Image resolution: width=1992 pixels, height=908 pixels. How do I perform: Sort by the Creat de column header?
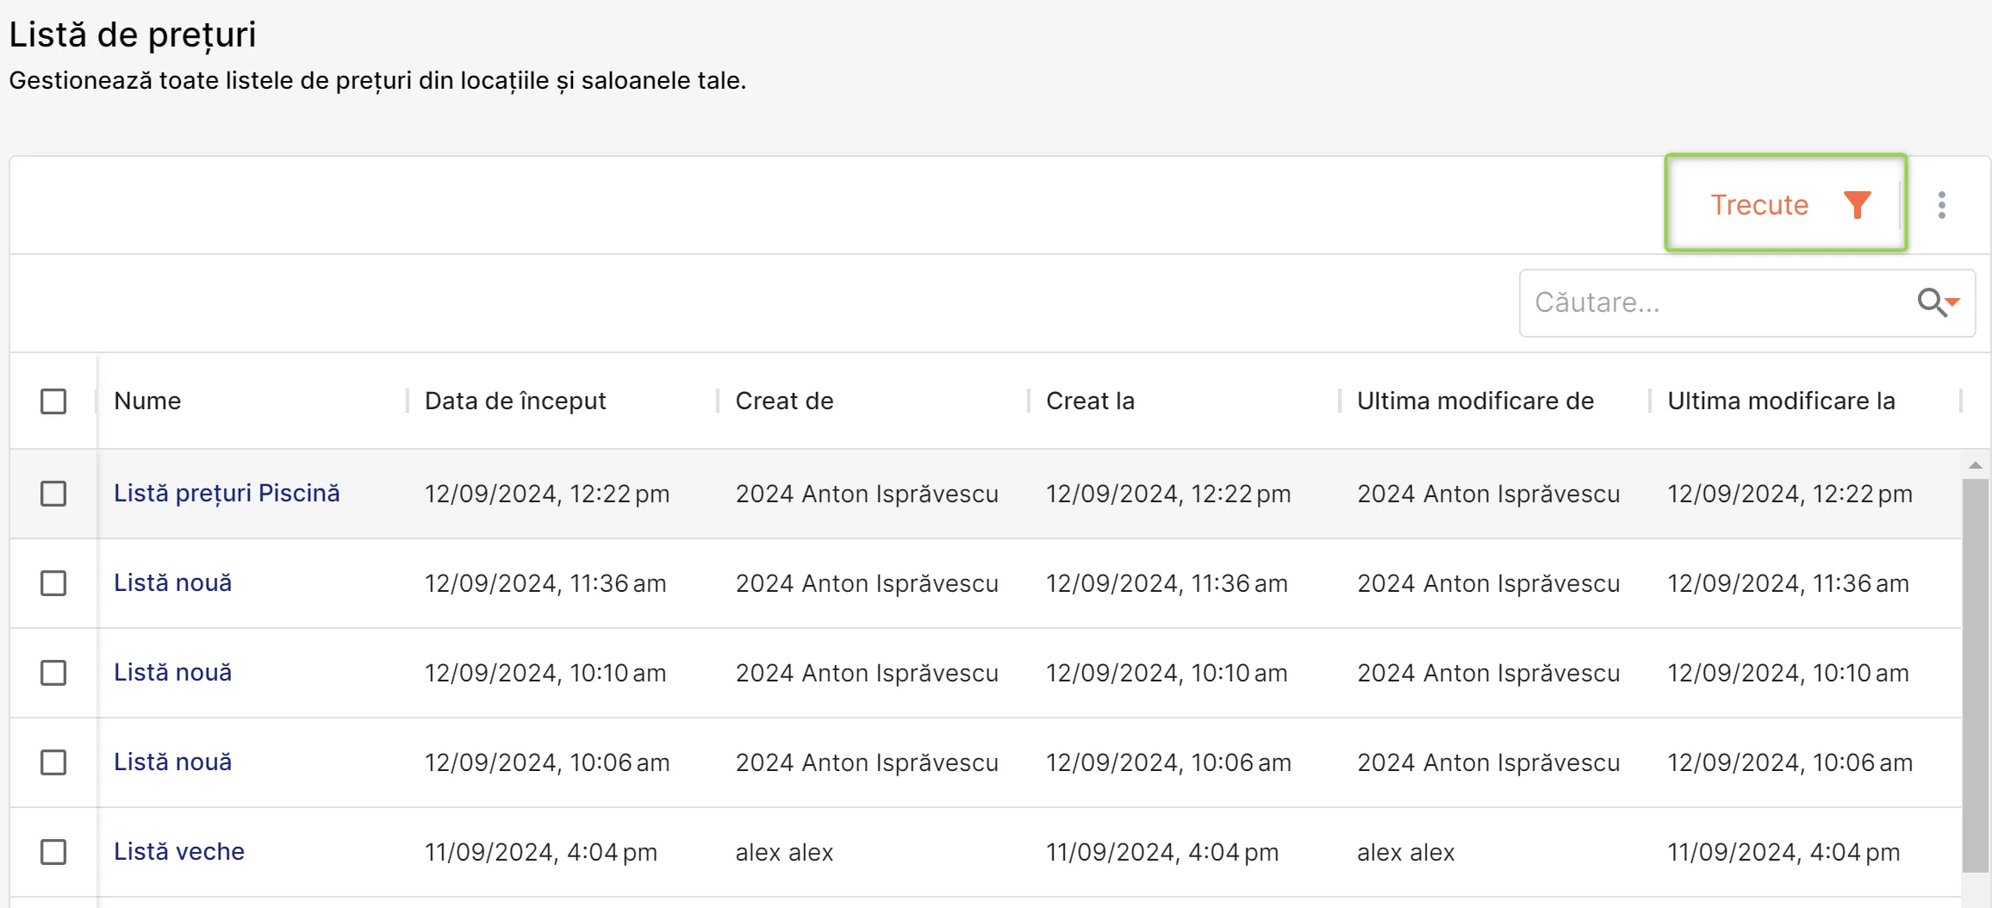(784, 401)
